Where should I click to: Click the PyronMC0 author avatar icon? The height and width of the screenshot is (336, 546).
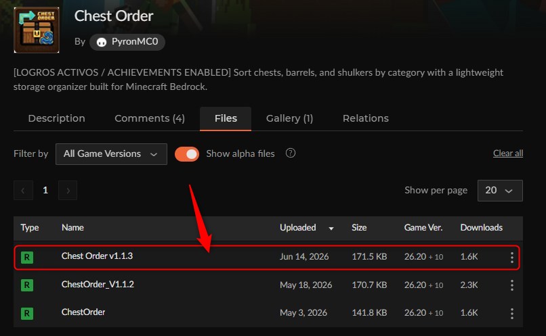(102, 42)
